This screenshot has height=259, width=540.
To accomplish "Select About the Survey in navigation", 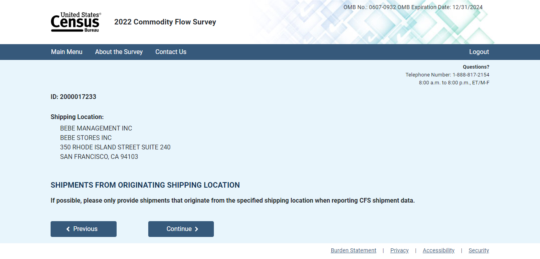I will pyautogui.click(x=119, y=52).
